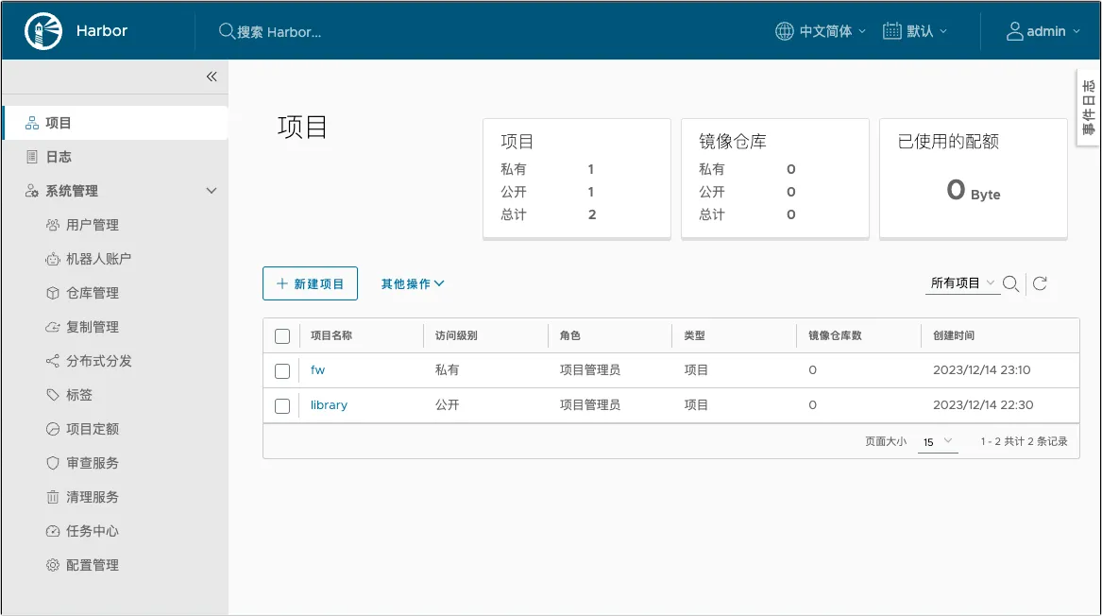This screenshot has height=616, width=1102.
Task: Click the 配置管理 gear icon
Action: pos(53,565)
